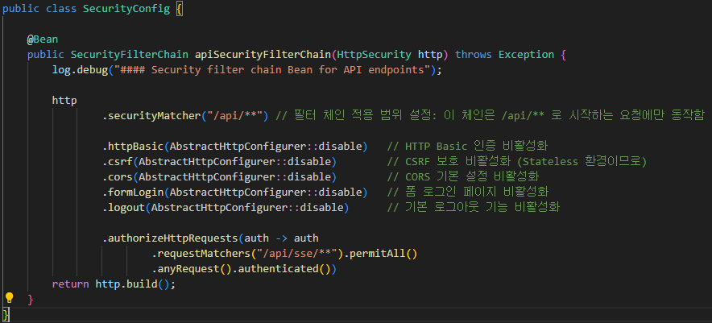Click the class name SecurityConfig
This screenshot has height=323, width=712.
[x=126, y=9]
